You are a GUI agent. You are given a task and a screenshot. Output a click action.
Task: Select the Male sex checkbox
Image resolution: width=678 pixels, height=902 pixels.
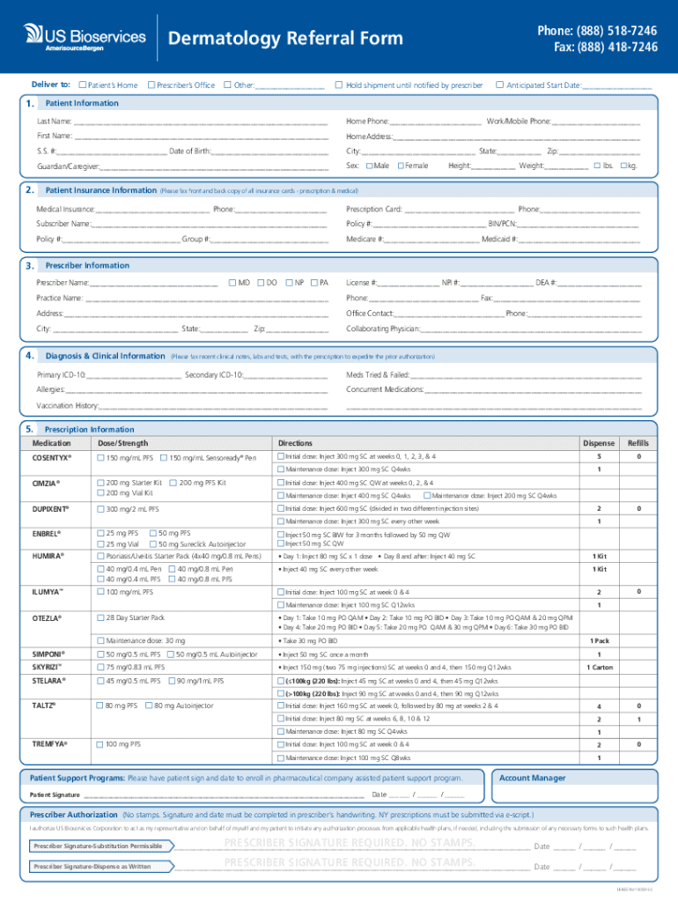pyautogui.click(x=370, y=166)
